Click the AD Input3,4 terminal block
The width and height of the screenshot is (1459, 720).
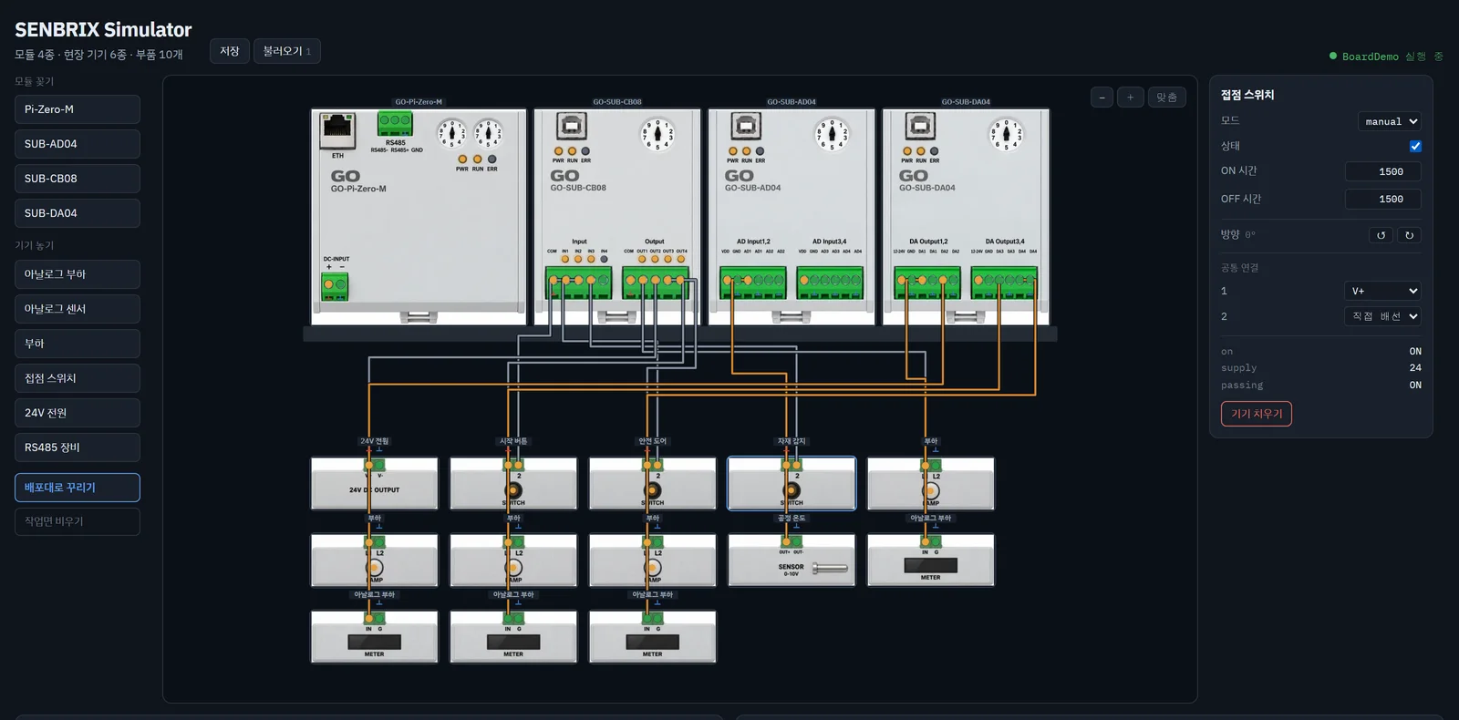[x=830, y=283]
